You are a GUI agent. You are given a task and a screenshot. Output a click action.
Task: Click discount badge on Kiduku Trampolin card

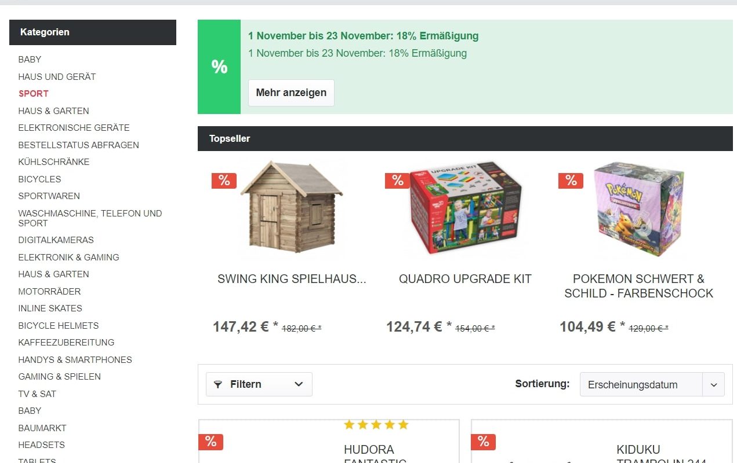483,442
